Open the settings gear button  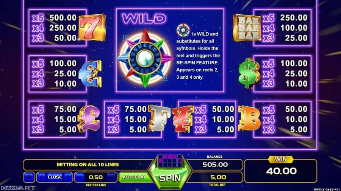(29, 177)
